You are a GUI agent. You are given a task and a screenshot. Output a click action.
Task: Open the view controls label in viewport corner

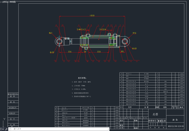click(5, 2)
